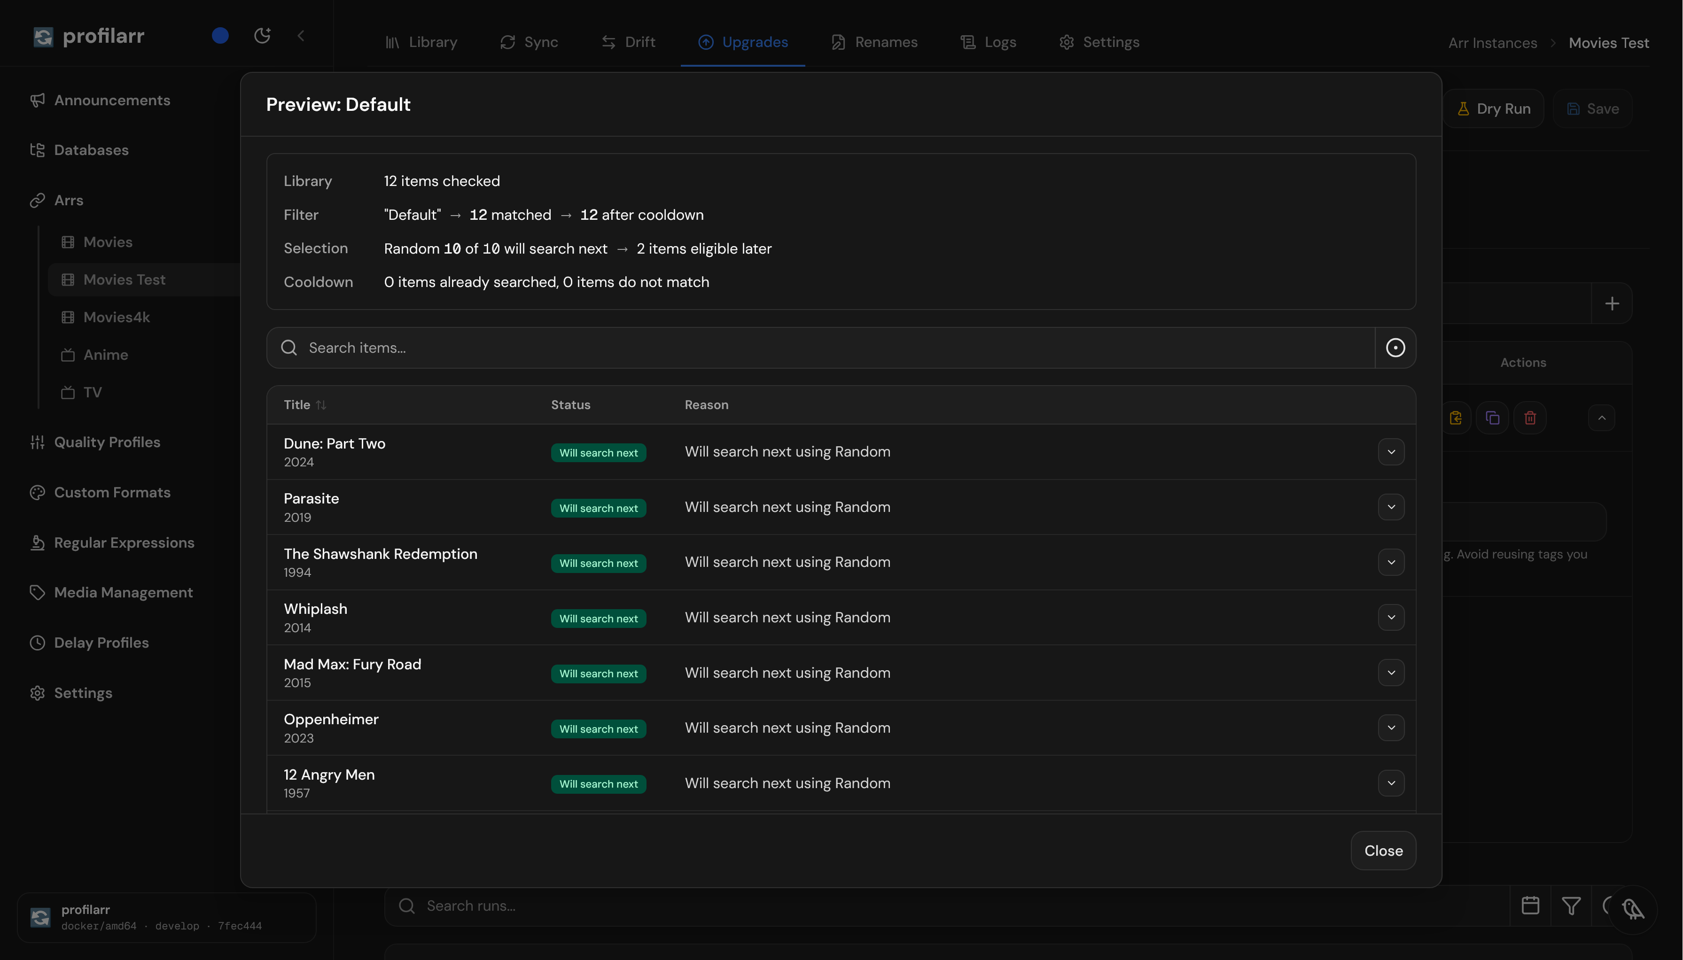Open Announcements in sidebar

click(x=100, y=100)
